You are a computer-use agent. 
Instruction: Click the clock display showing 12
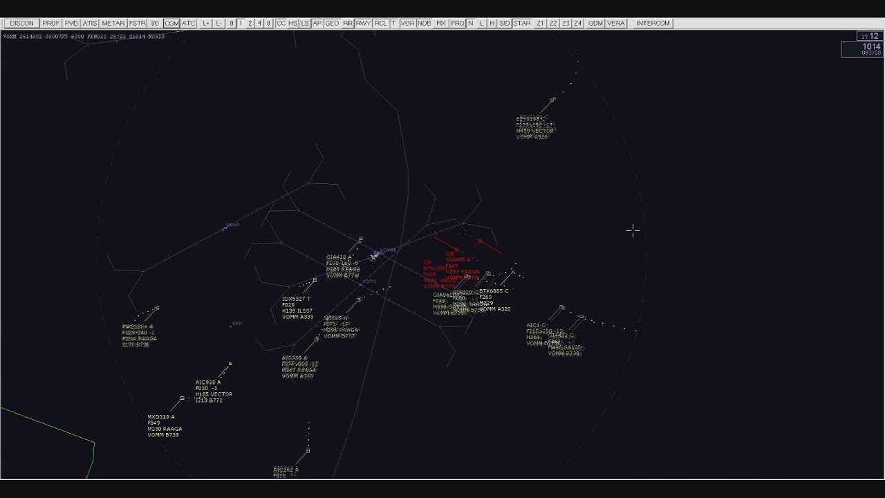870,37
